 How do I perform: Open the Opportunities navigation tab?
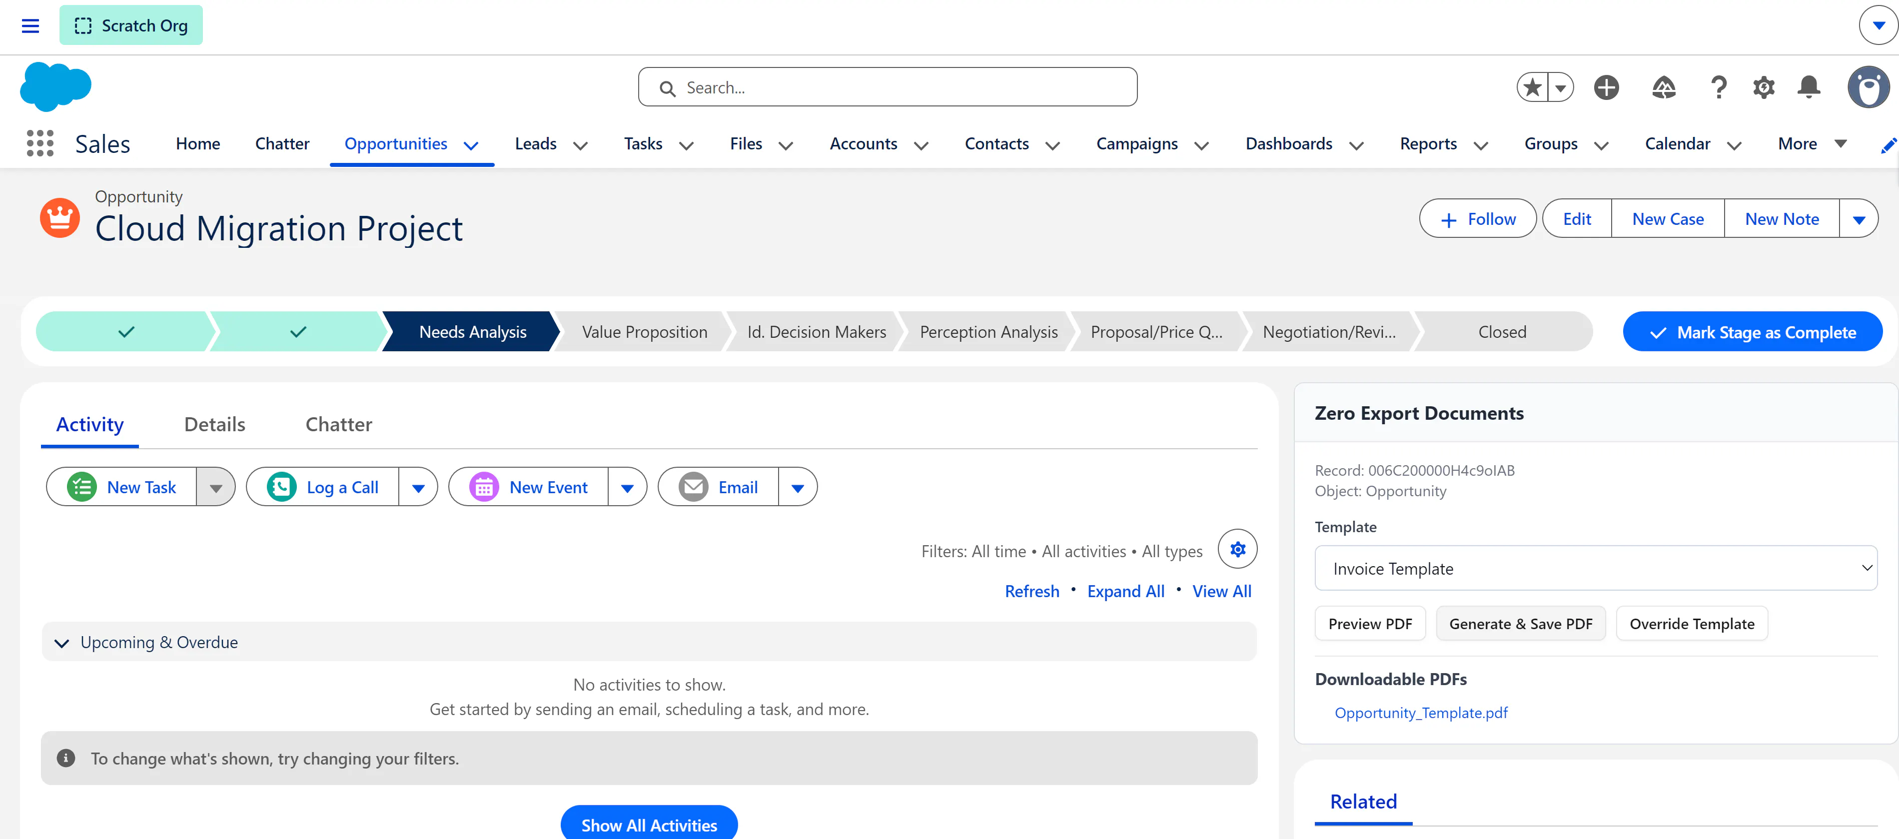tap(396, 144)
